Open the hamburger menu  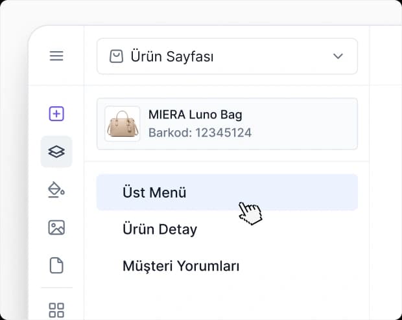(x=56, y=56)
